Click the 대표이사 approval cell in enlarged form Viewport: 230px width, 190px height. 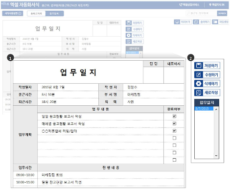[x=174, y=75]
